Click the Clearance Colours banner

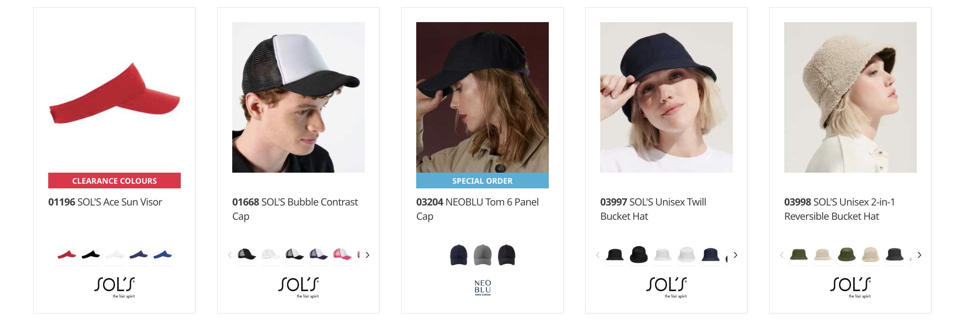tap(114, 181)
